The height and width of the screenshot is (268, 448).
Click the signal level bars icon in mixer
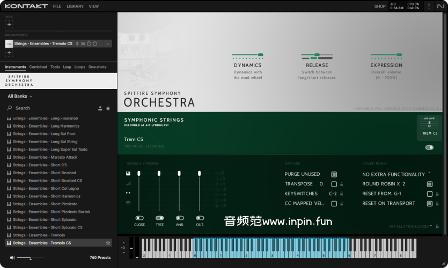pyautogui.click(x=128, y=183)
